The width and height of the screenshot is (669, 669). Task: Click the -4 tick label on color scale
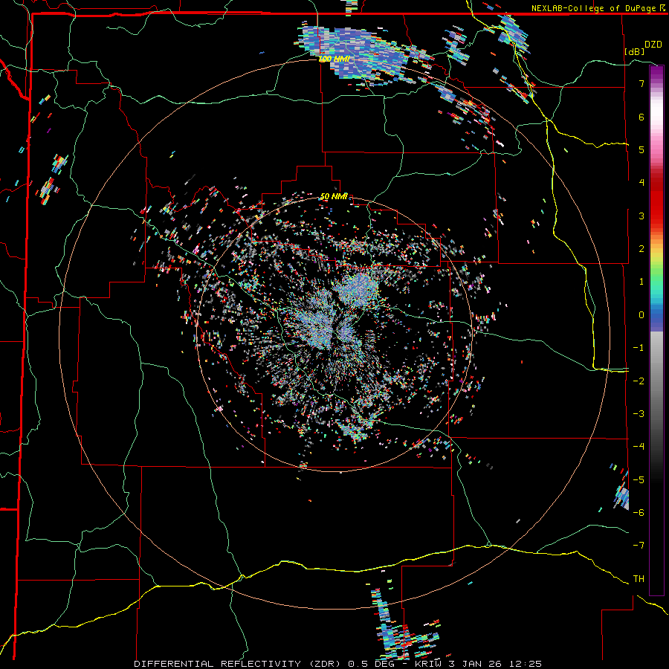point(639,447)
